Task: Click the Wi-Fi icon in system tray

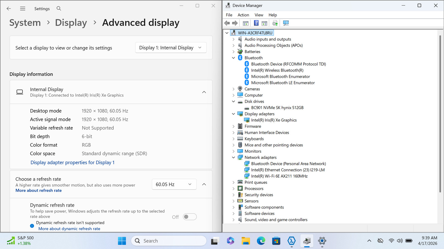Action: (391, 241)
